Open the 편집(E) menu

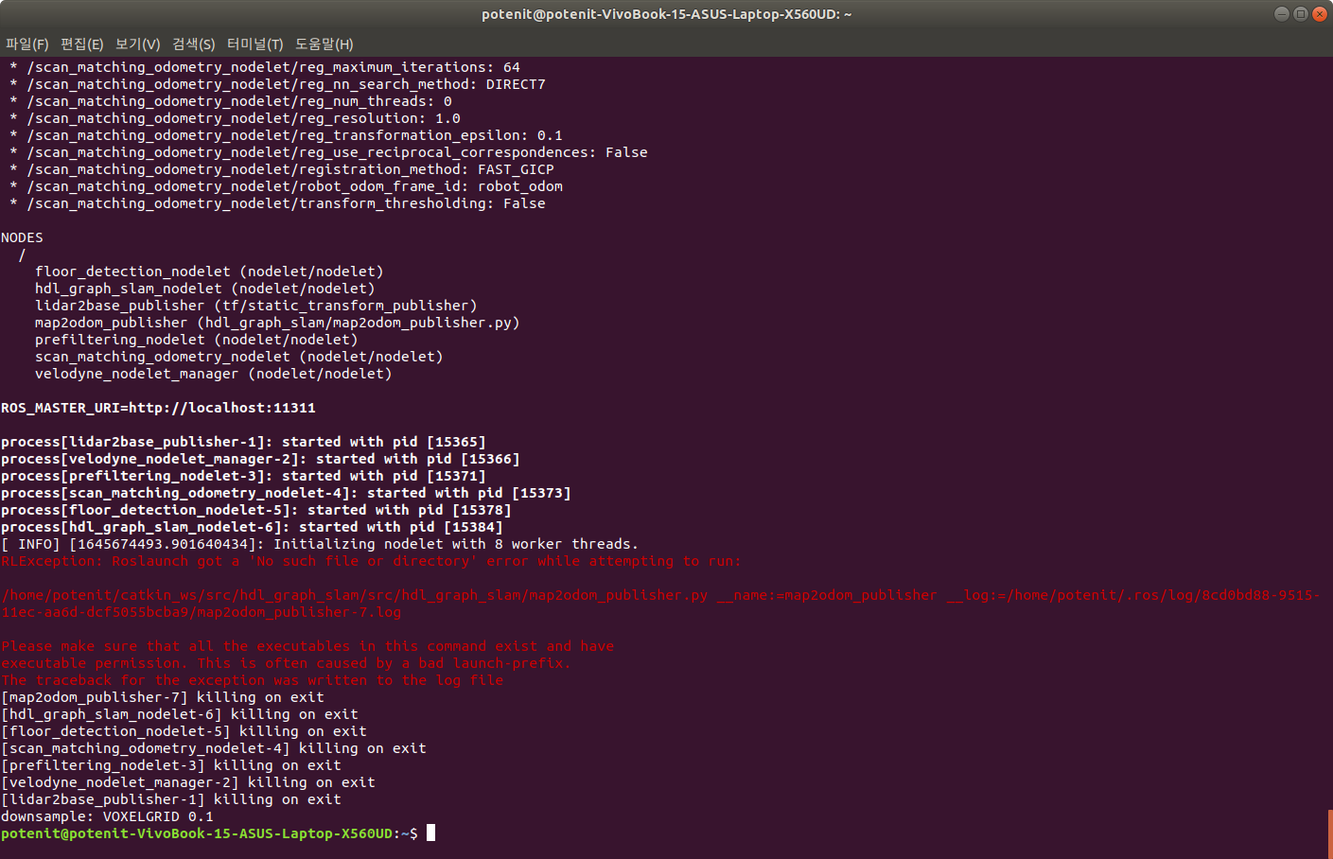pyautogui.click(x=81, y=44)
